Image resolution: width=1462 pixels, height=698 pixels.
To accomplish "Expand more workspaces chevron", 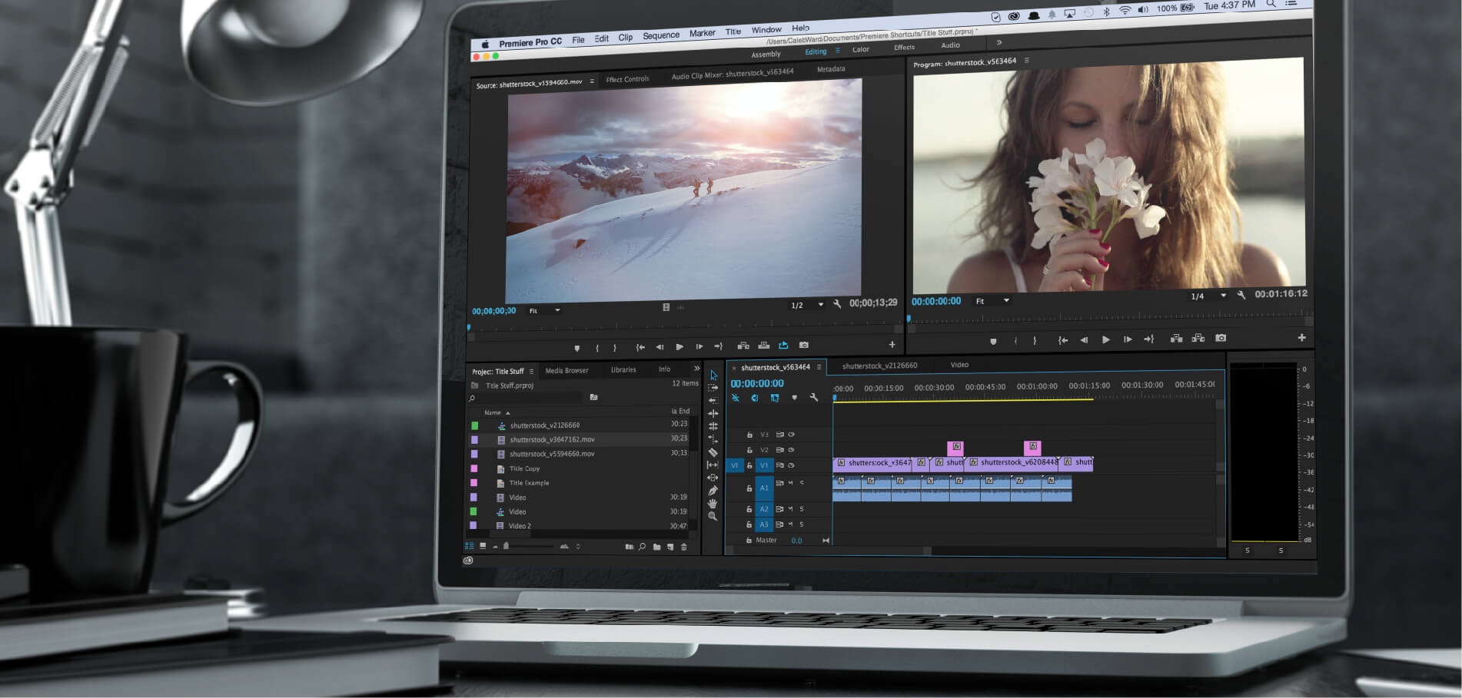I will click(999, 42).
